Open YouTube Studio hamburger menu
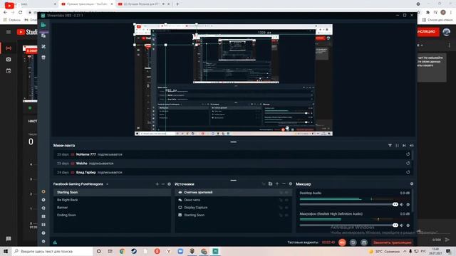 point(9,32)
